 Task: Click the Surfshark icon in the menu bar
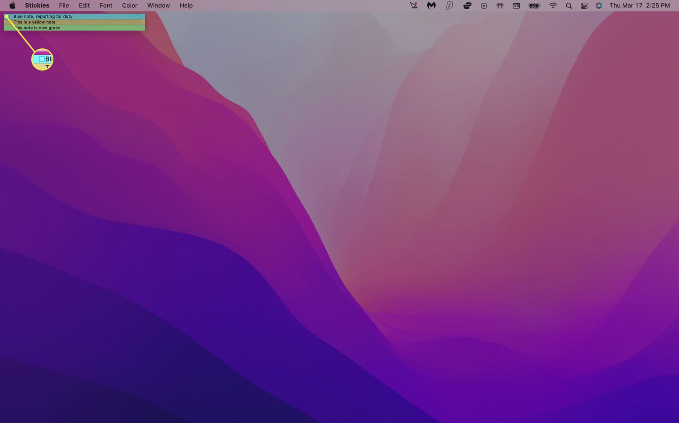pyautogui.click(x=449, y=5)
